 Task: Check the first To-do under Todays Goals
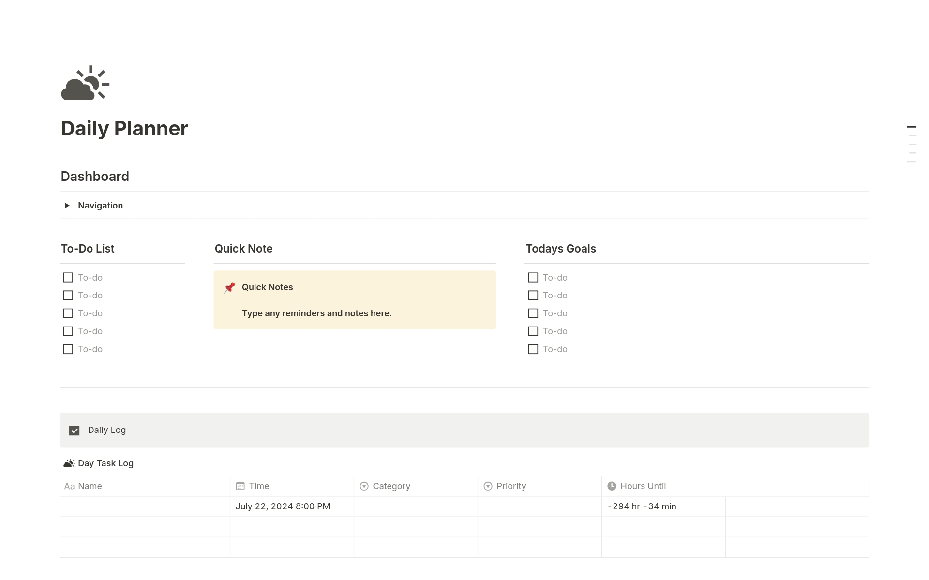(533, 277)
